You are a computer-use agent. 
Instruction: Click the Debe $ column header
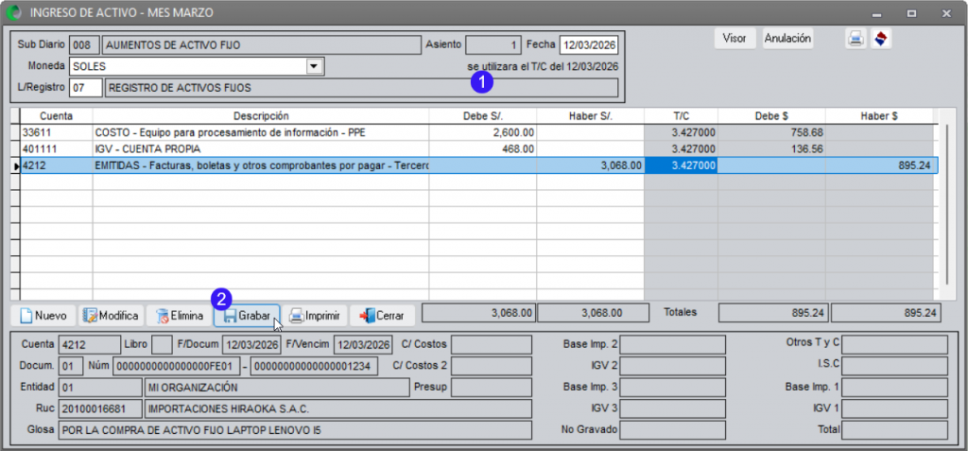771,115
